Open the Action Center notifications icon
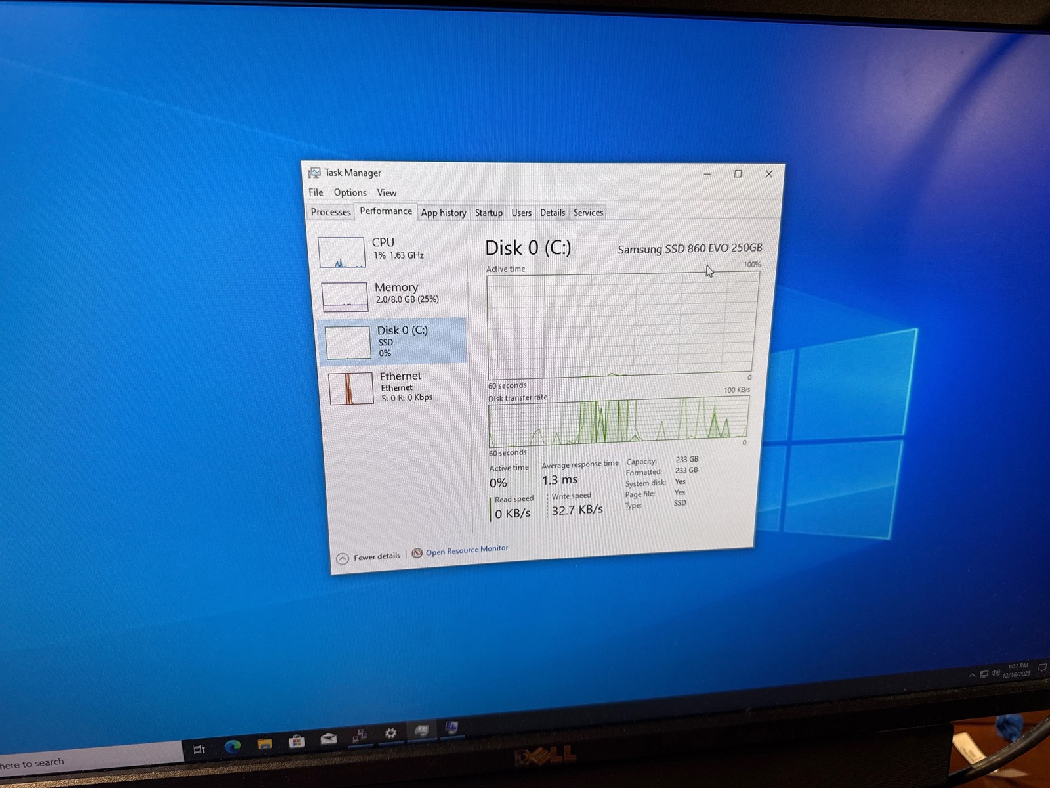Viewport: 1050px width, 788px height. coord(1042,668)
